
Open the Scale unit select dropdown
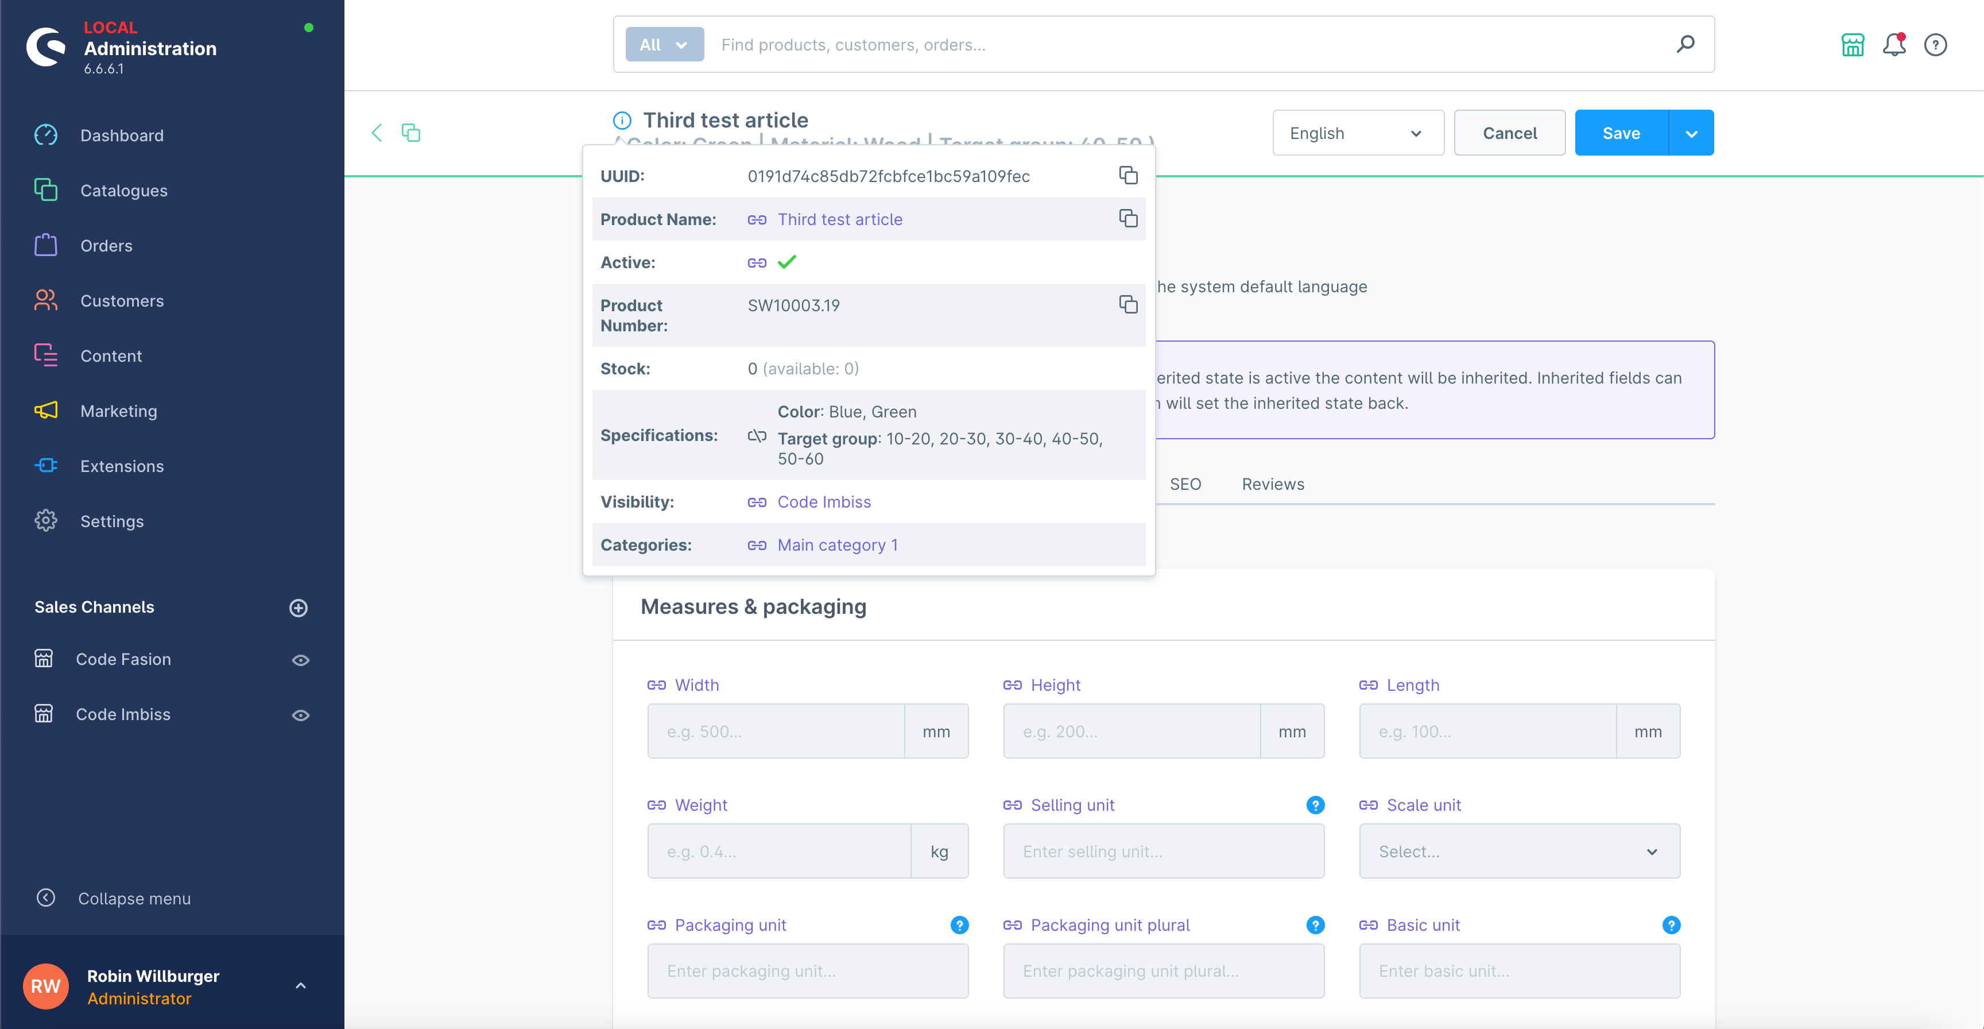(x=1520, y=851)
